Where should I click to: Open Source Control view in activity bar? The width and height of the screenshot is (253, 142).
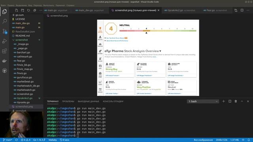pos(4,31)
